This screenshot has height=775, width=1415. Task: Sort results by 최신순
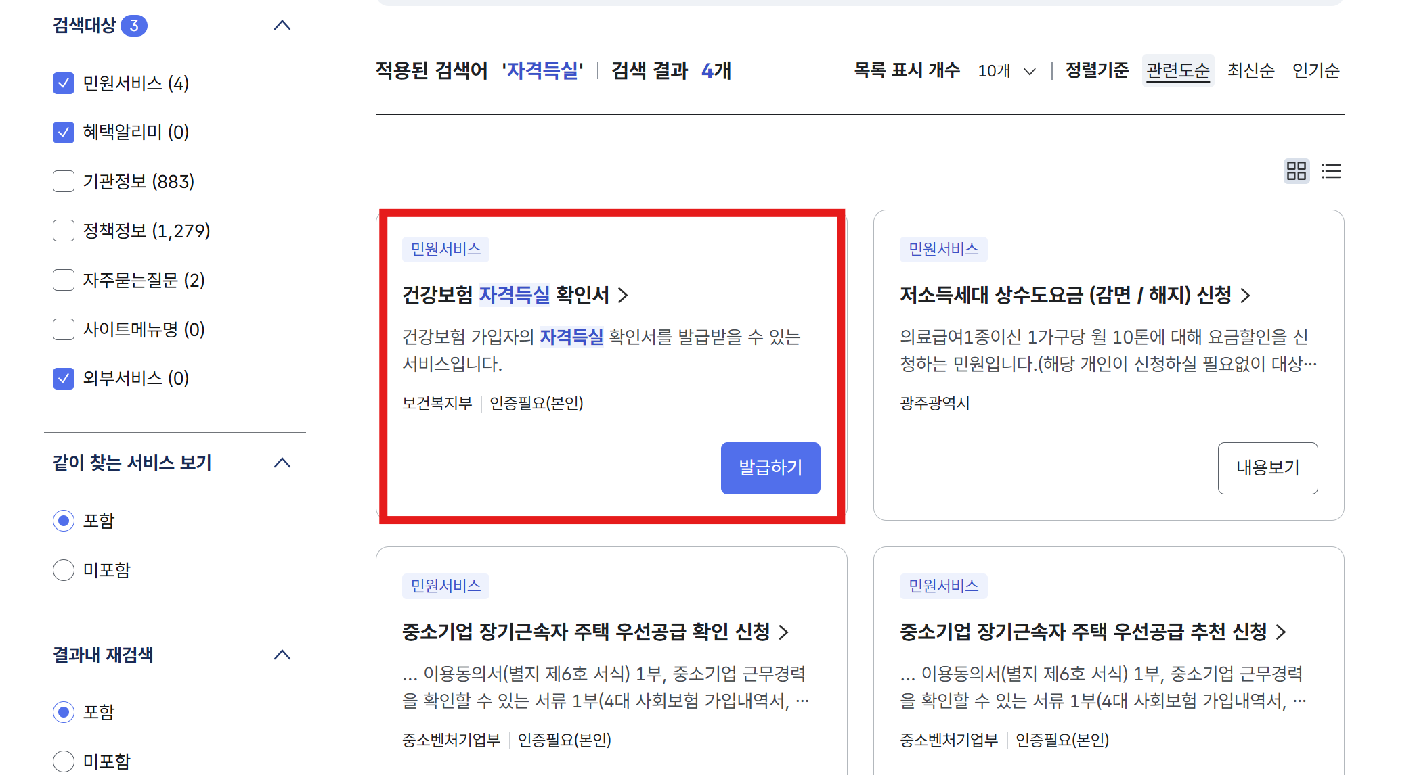(x=1251, y=70)
